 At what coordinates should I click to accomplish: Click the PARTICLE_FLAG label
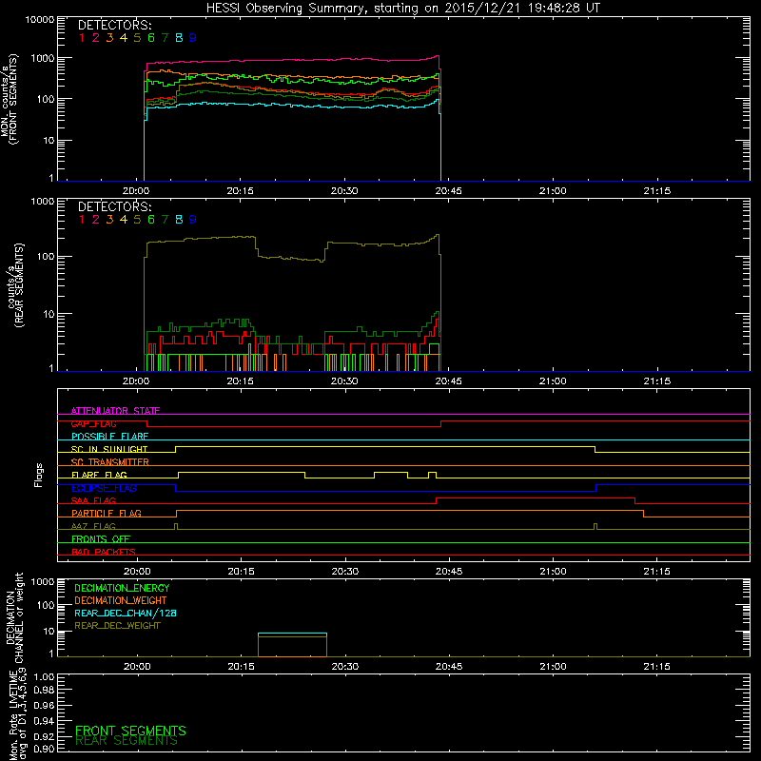click(x=107, y=514)
